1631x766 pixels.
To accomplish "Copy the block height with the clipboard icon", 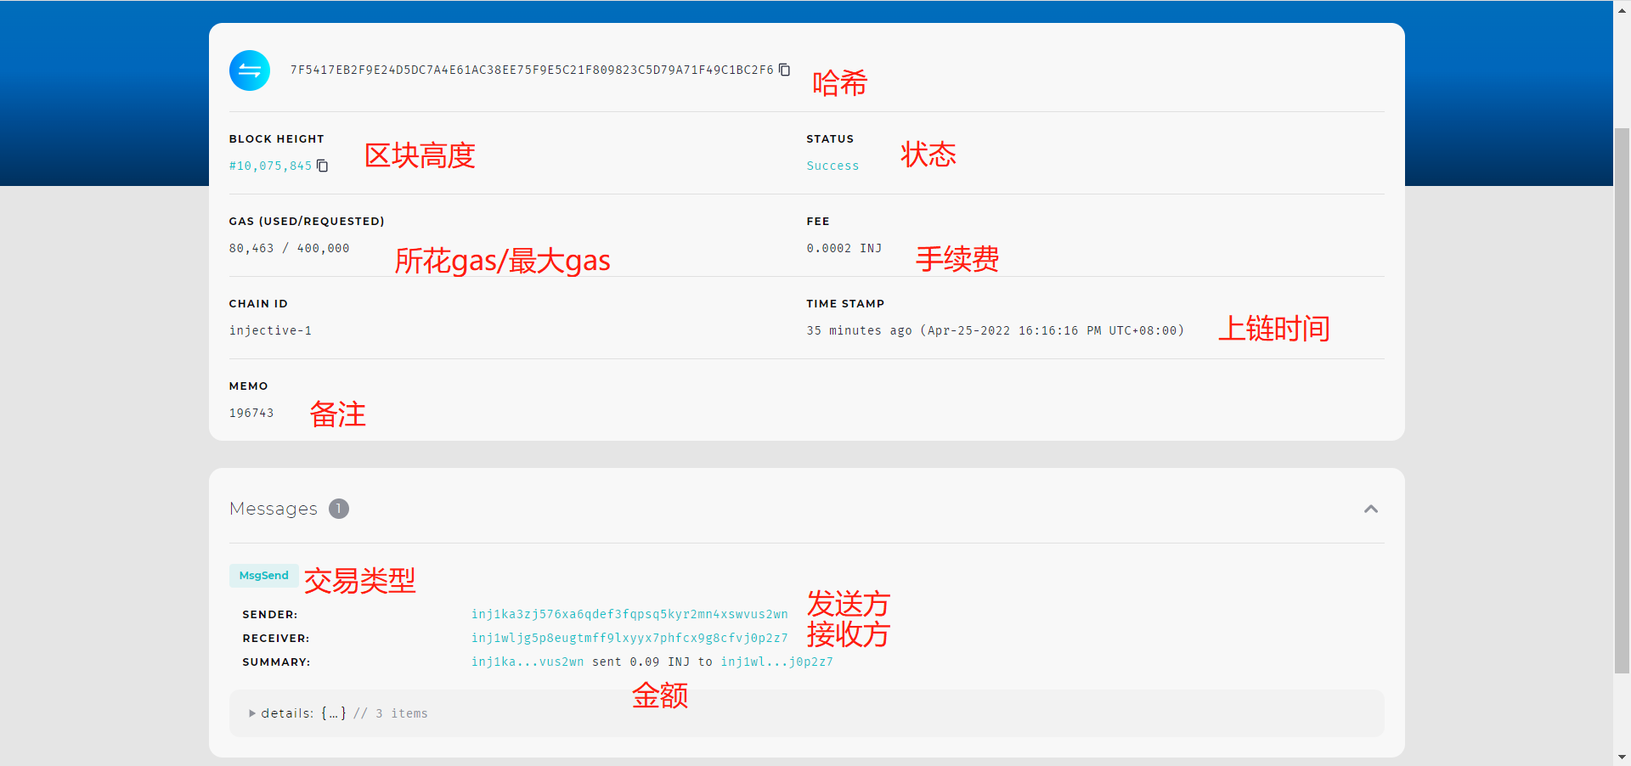I will click(323, 166).
